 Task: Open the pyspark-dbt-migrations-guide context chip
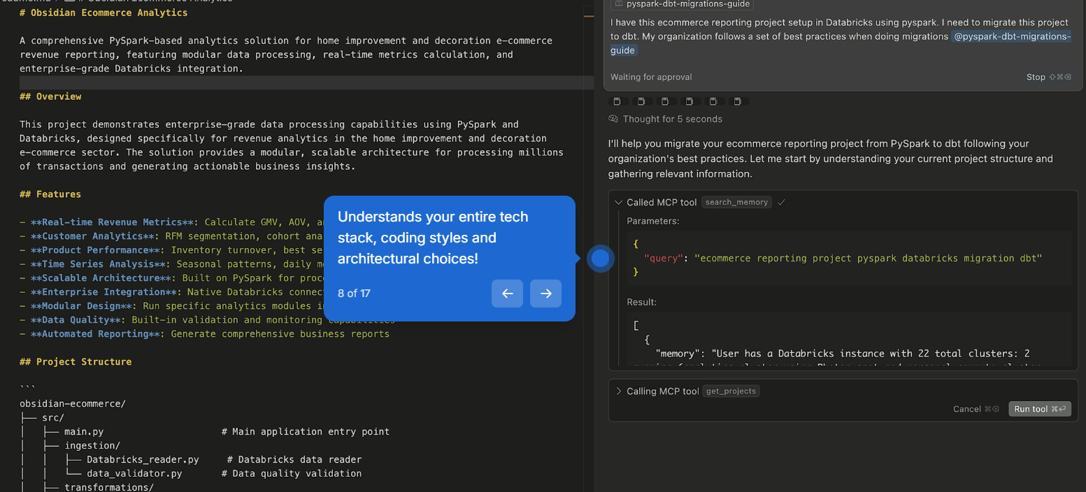click(x=682, y=4)
